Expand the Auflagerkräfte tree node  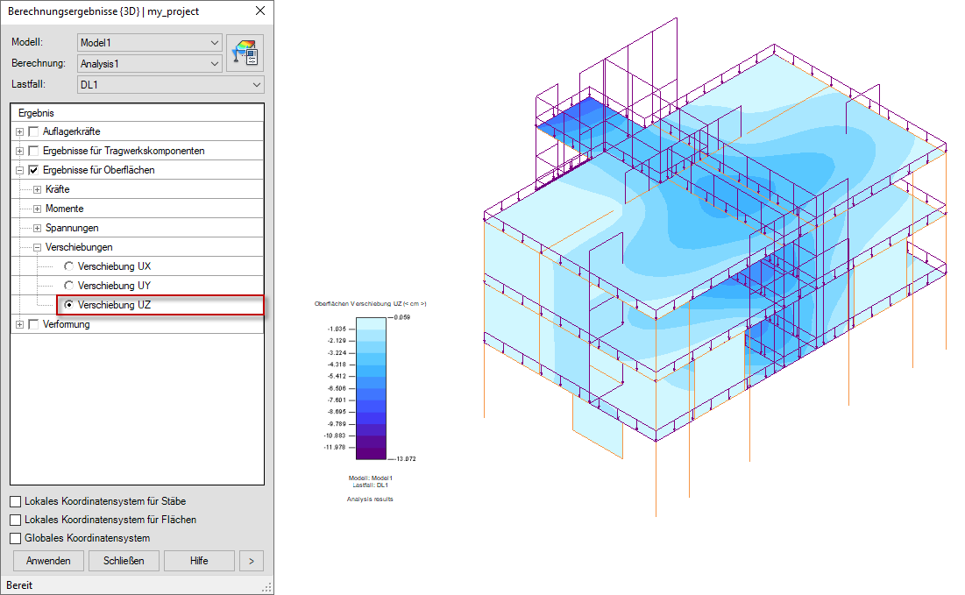tap(19, 131)
